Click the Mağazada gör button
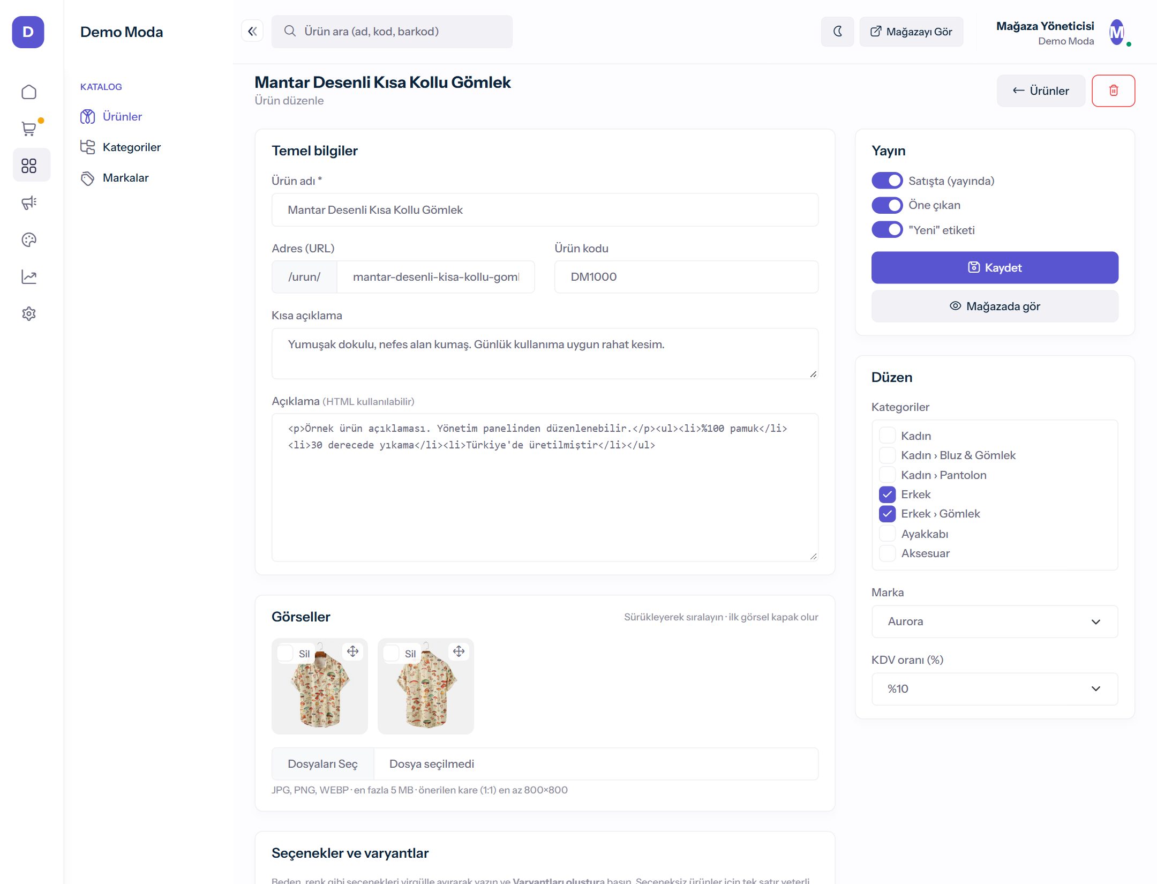 (x=995, y=306)
